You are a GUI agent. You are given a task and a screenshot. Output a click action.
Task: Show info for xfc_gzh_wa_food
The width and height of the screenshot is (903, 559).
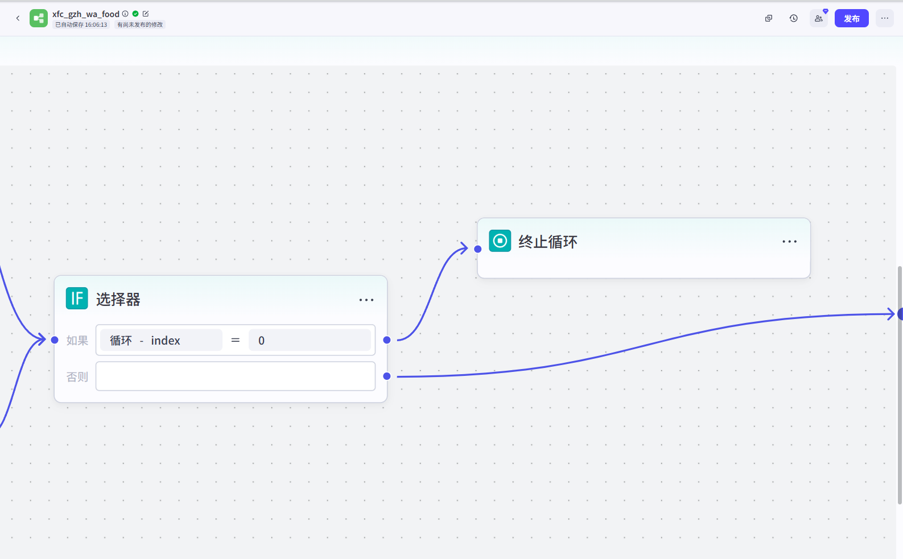point(125,14)
